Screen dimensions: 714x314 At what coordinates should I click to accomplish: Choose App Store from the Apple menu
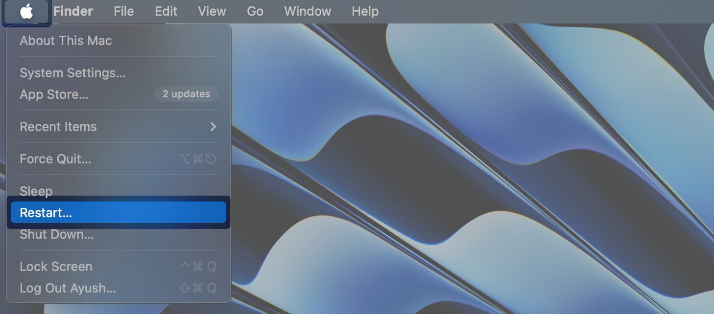[54, 94]
